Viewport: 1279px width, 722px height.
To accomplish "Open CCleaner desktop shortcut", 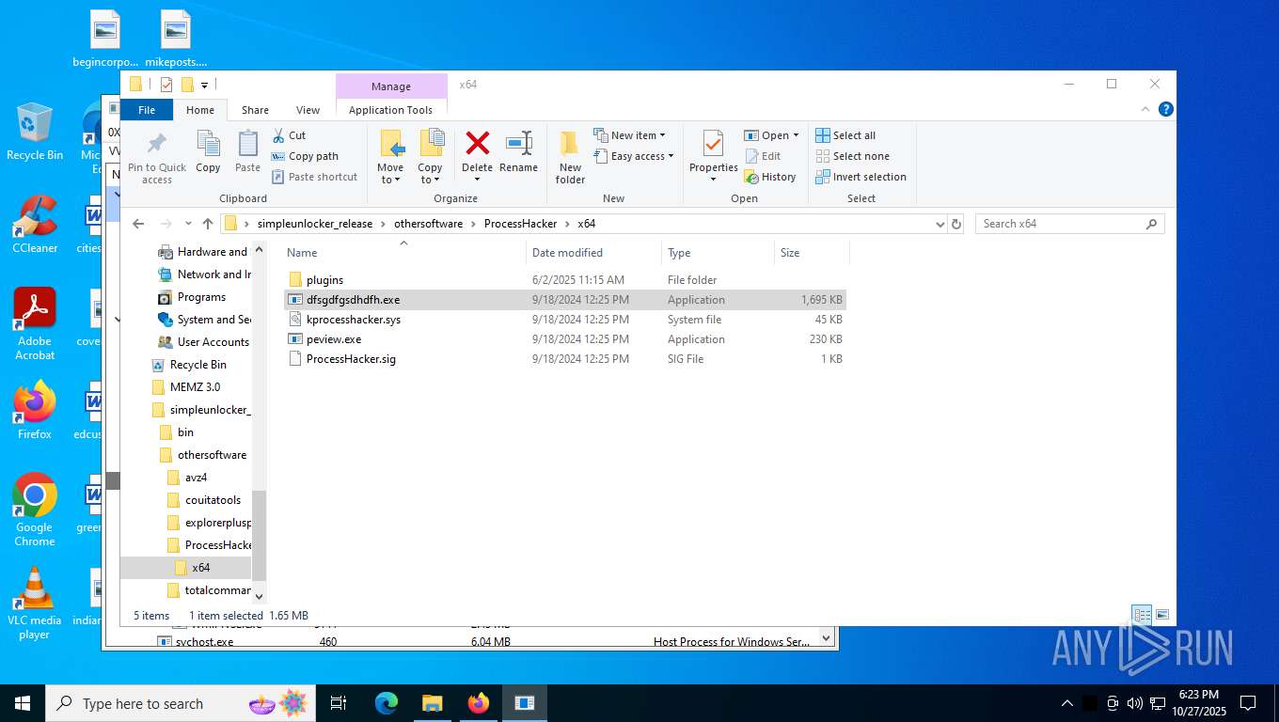I will click(x=35, y=224).
